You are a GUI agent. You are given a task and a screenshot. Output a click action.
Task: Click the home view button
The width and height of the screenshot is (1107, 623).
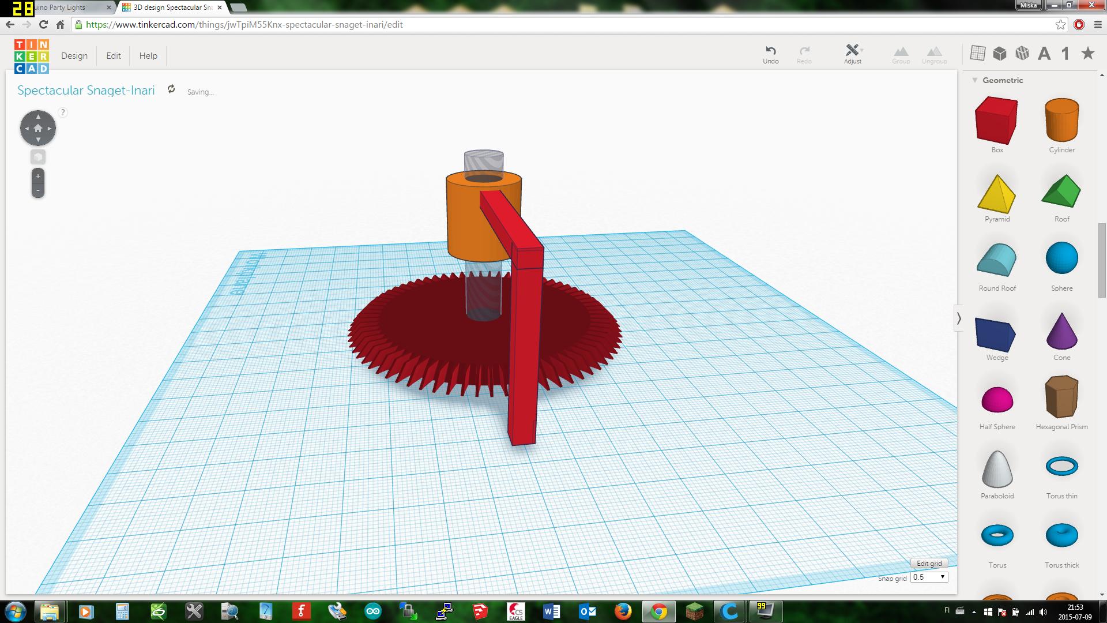click(38, 128)
